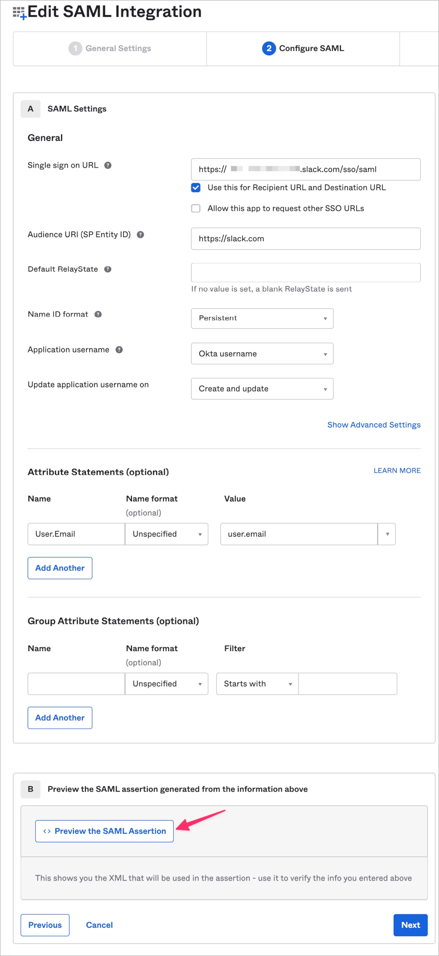Click step 2 circle icon for Configure SAML
The image size is (439, 956).
point(269,48)
